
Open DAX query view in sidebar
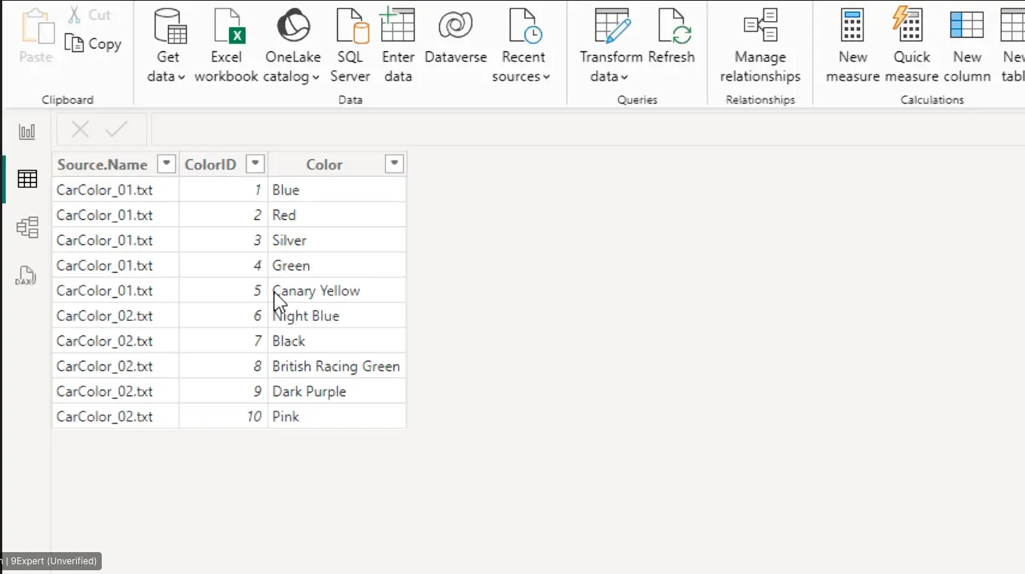click(26, 276)
